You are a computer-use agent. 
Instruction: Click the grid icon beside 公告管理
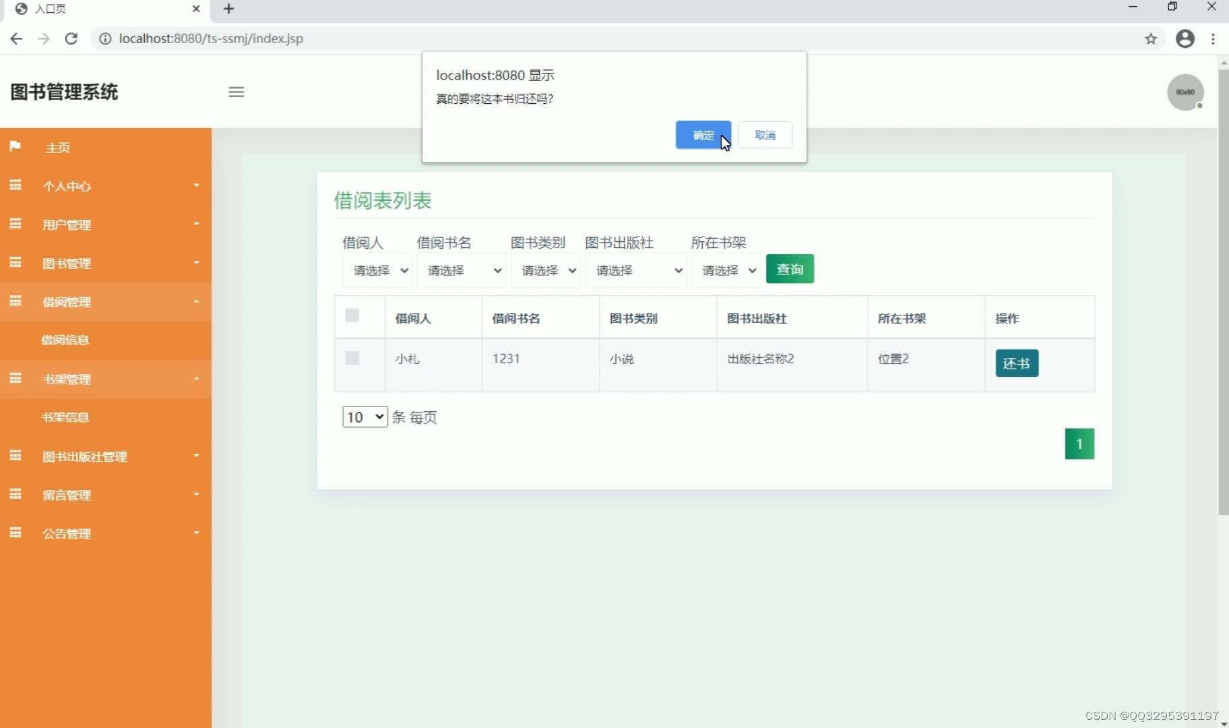pyautogui.click(x=15, y=533)
